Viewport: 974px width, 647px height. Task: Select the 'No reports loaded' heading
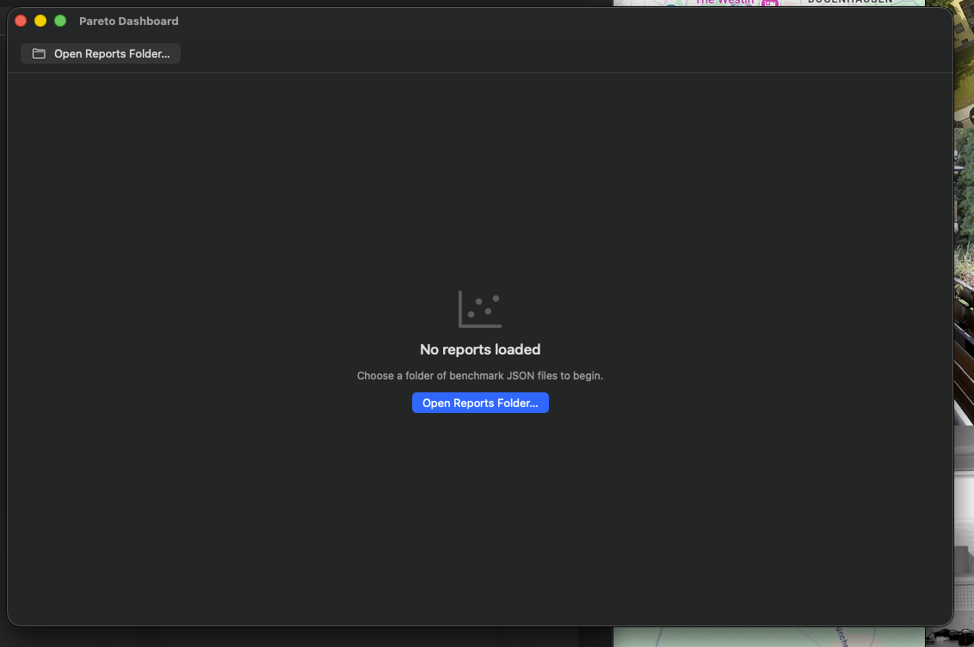point(480,349)
